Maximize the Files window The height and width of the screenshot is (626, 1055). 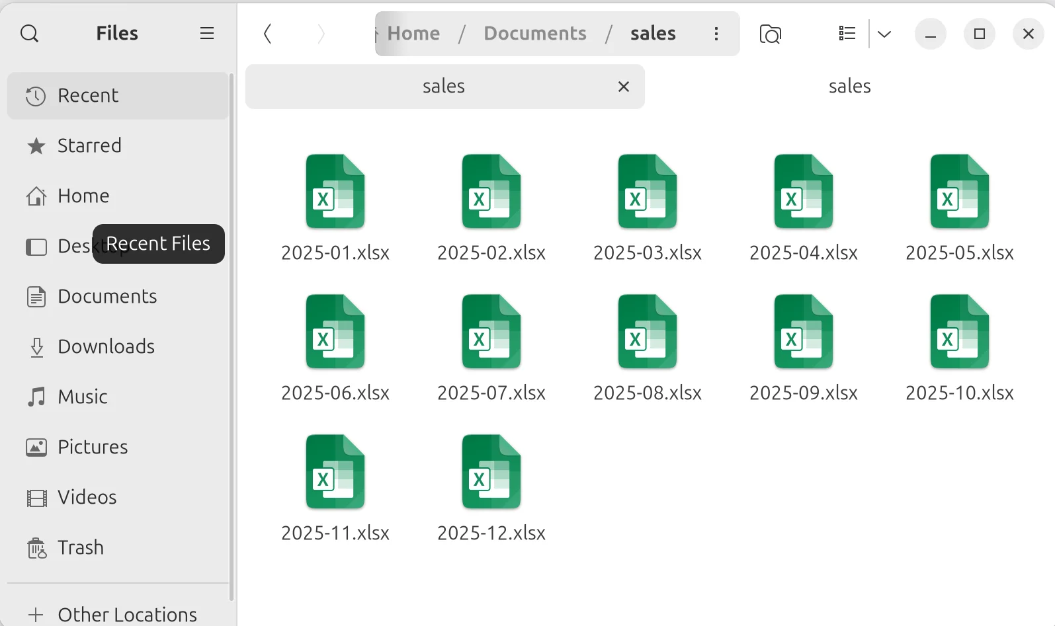(980, 34)
